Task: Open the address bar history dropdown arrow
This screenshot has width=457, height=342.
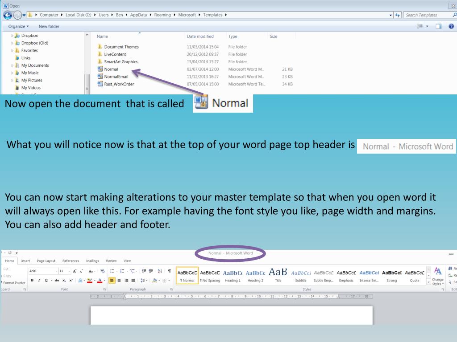Action: (391, 15)
